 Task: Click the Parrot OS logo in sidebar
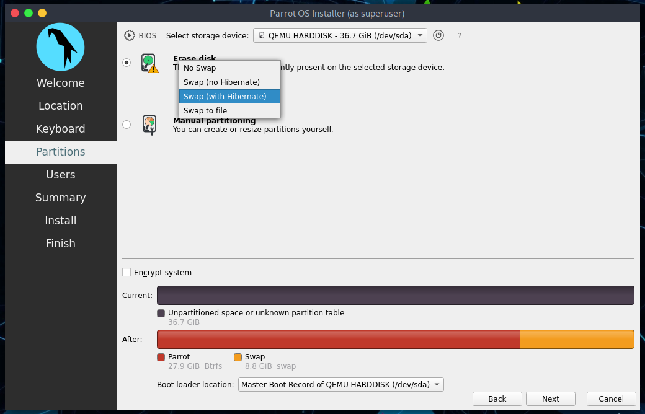[61, 47]
